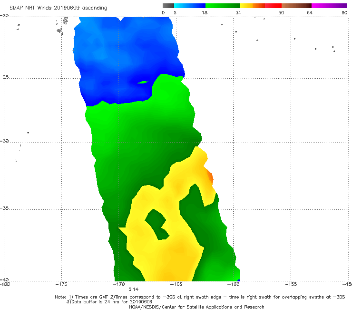This screenshot has width=352, height=310.
Task: Click the note line starting 'Note: 1) Times are GMT'
Action: pos(200,297)
